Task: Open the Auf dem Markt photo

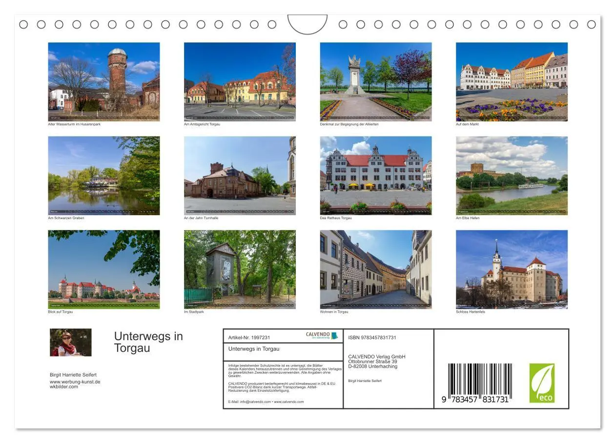Action: (512, 82)
